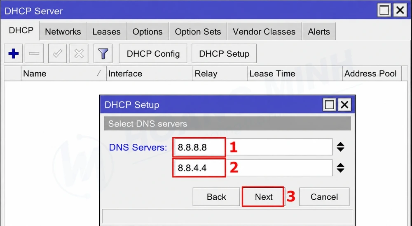The width and height of the screenshot is (412, 226).
Task: Click Next in DHCP Setup dialog
Action: pyautogui.click(x=264, y=197)
